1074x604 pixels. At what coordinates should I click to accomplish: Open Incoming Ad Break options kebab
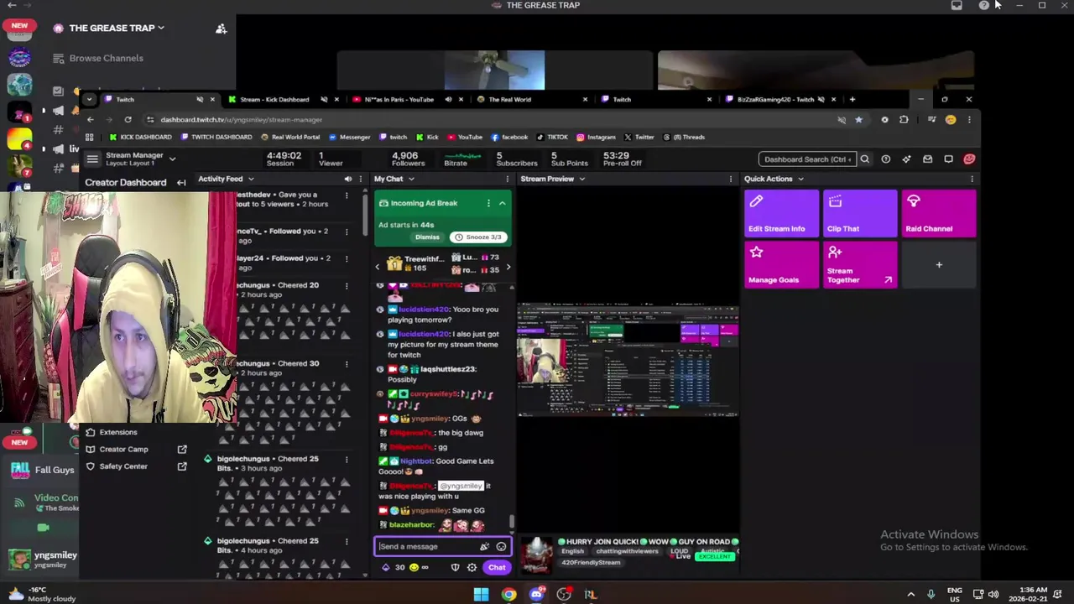tap(488, 203)
